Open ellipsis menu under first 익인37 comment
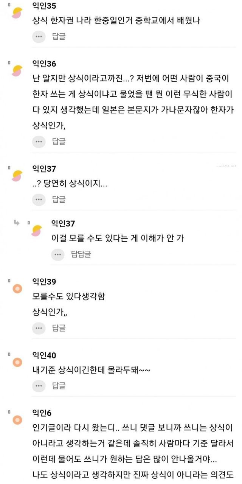Viewport: 242px width, 484px height. coord(39,199)
